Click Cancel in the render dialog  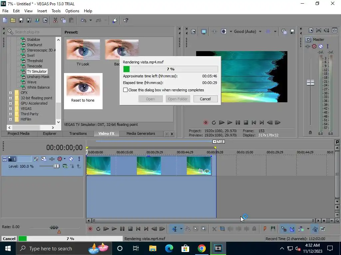(x=205, y=99)
